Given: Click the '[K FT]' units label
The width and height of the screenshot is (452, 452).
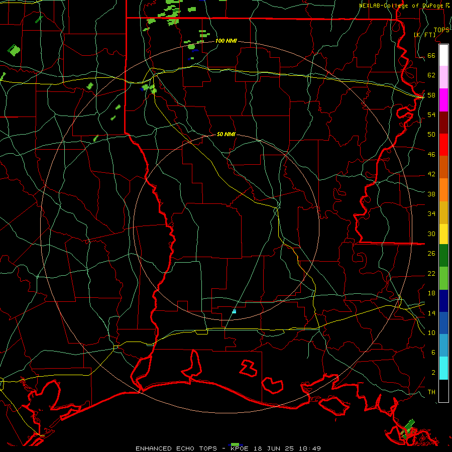Looking at the screenshot, I should [424, 35].
